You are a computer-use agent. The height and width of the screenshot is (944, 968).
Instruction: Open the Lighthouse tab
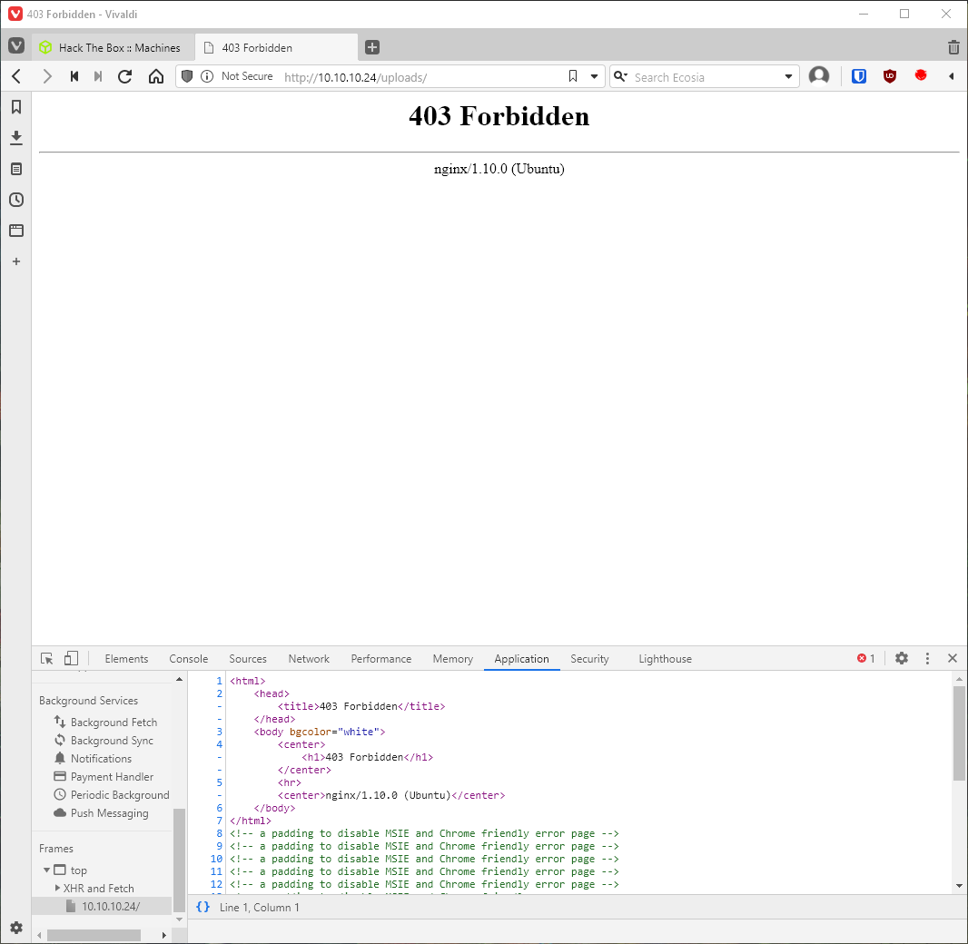tap(665, 659)
